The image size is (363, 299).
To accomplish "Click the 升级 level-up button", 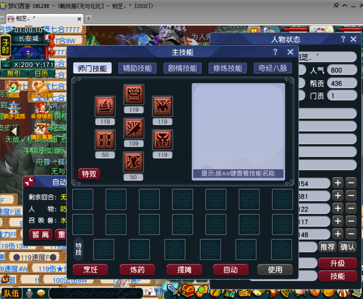I will point(338,263).
